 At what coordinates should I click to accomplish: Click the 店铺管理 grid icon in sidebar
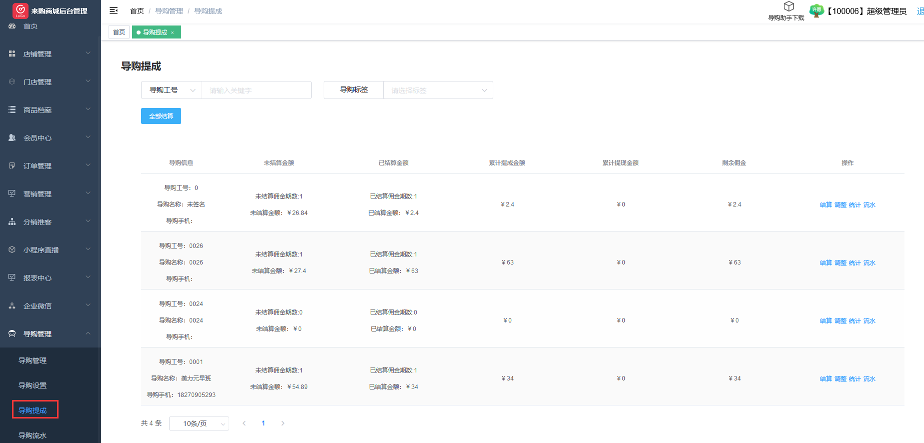click(12, 53)
